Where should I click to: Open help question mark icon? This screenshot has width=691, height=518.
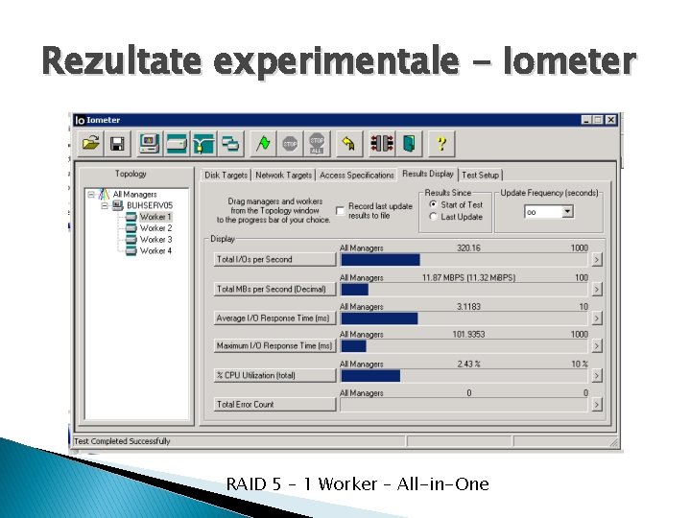point(441,144)
